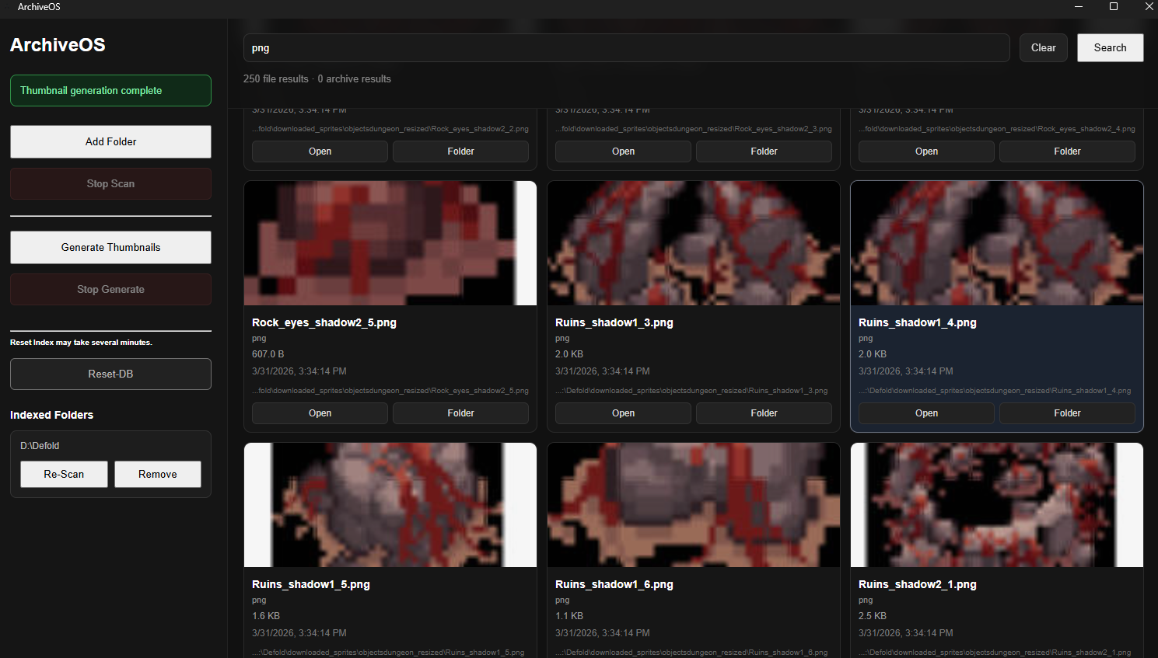
Task: Re-Scan the D:\Defold folder
Action: point(64,474)
